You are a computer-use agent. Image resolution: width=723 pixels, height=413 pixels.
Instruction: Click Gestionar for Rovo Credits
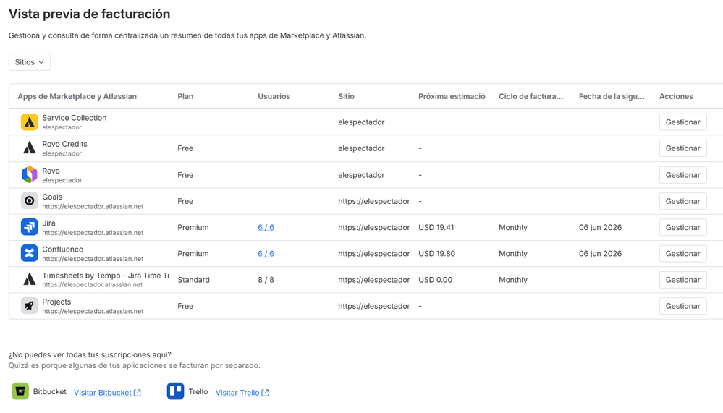tap(683, 148)
